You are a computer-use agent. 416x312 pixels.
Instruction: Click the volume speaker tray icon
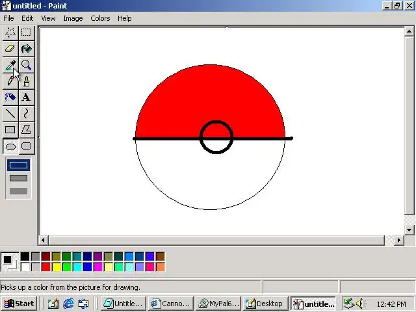360,304
